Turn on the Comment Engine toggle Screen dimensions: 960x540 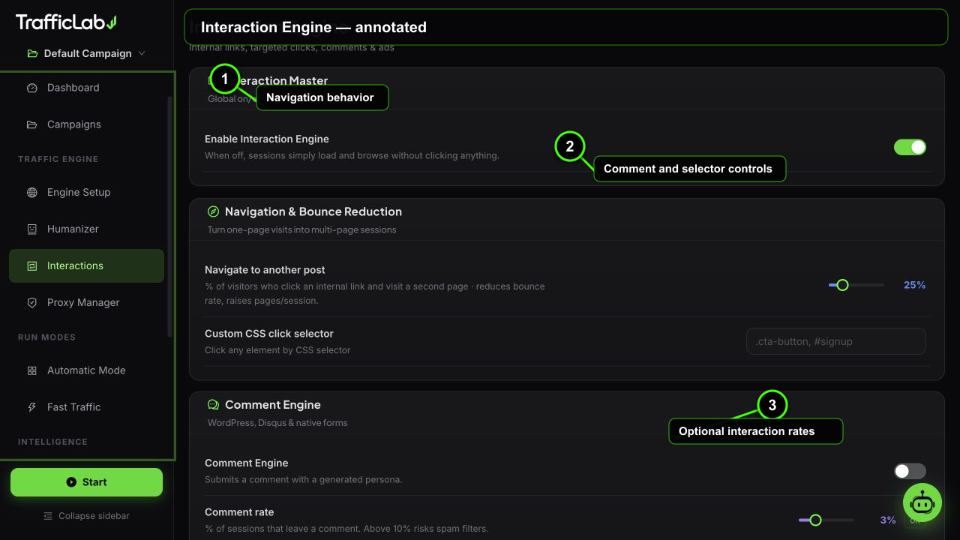910,471
